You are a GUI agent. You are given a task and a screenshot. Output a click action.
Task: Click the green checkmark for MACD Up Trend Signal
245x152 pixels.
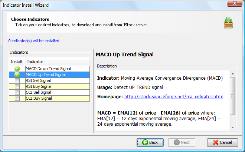tap(17, 75)
